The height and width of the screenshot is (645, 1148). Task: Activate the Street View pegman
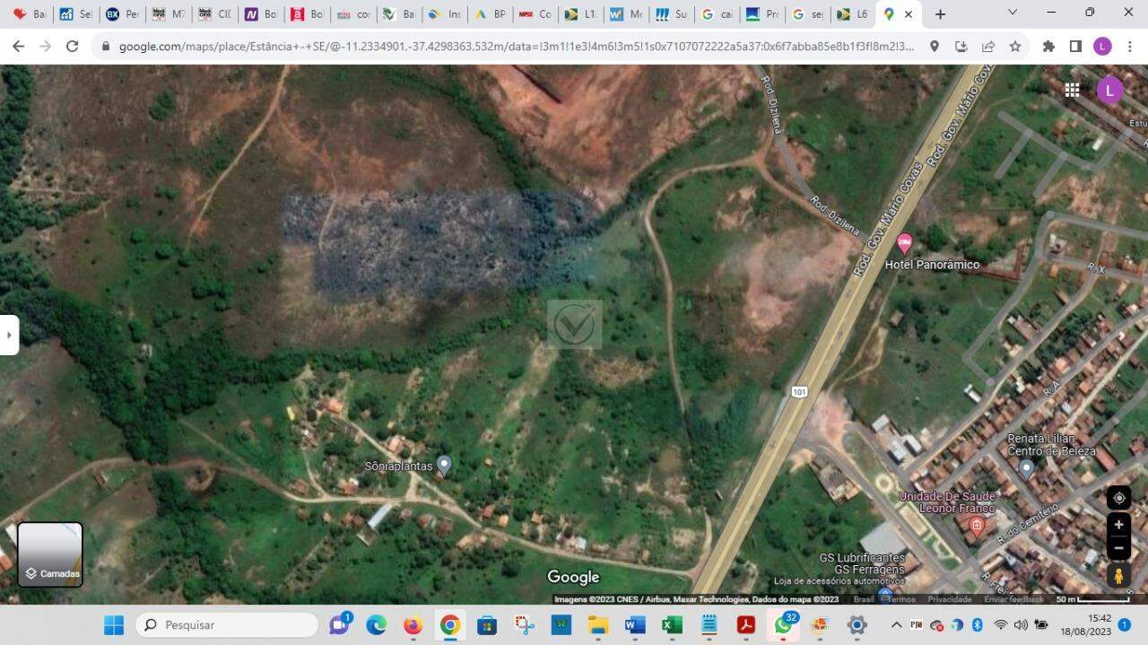point(1118,575)
